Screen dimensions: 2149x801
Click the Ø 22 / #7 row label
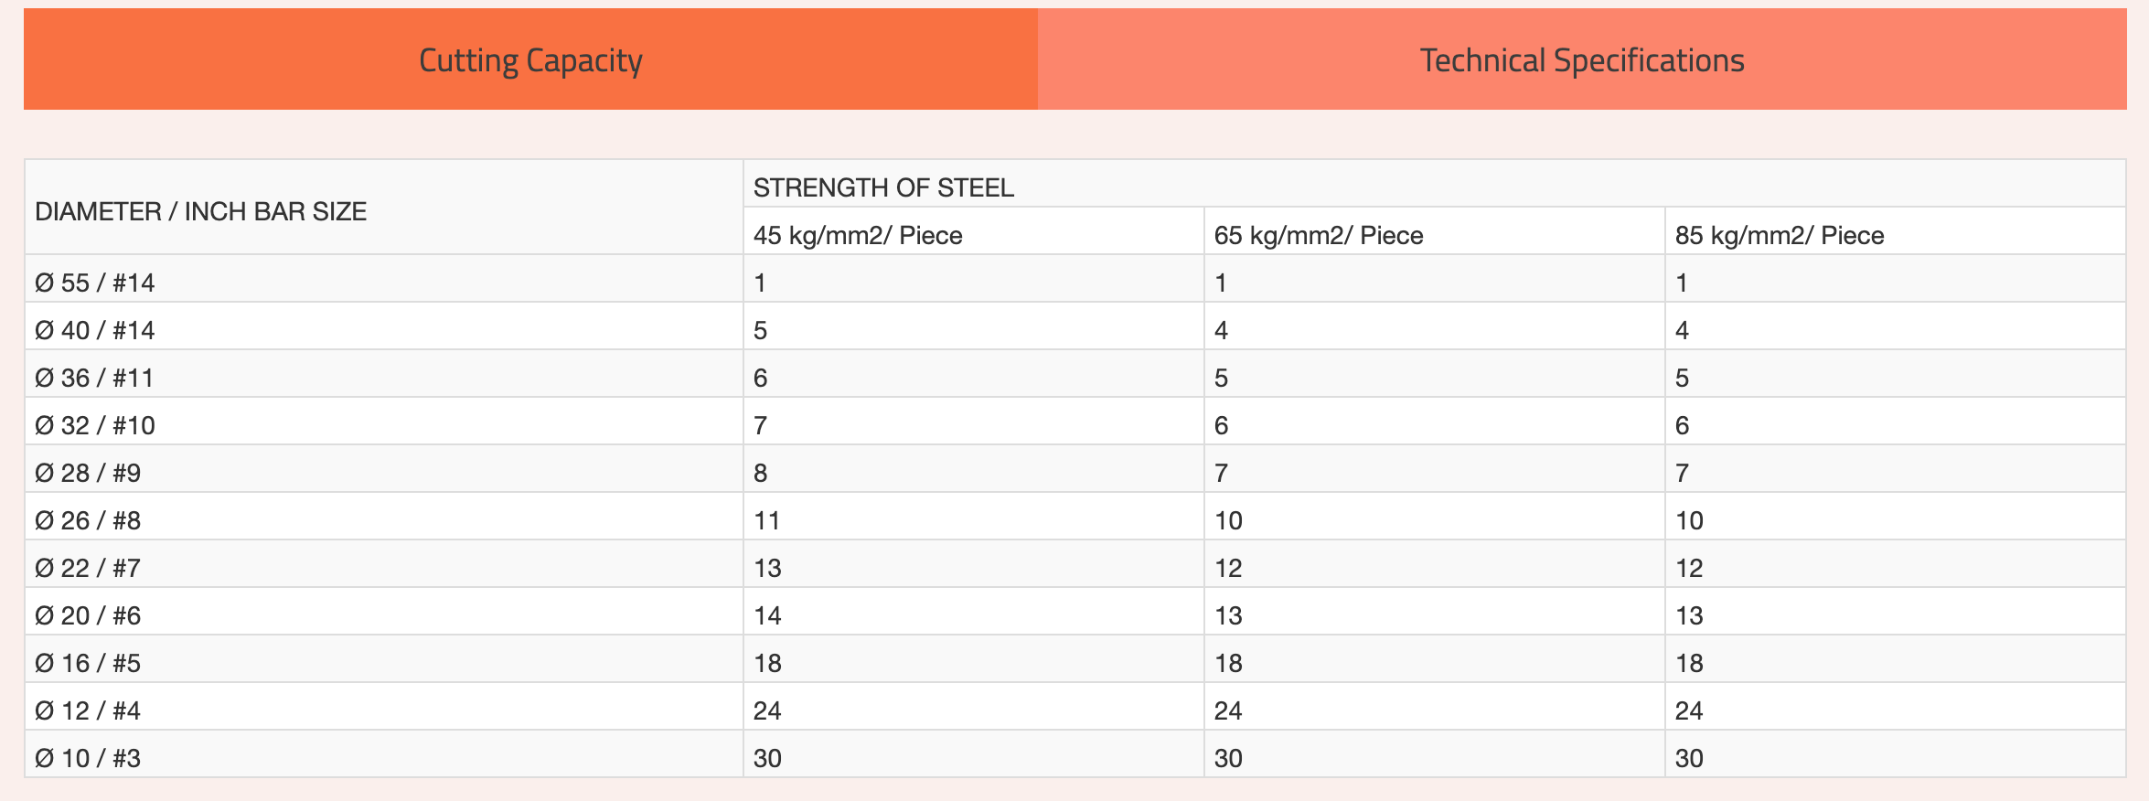coord(88,568)
